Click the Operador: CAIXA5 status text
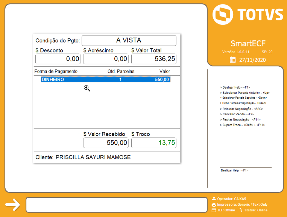Image resolution: width=287 pixels, height=217 pixels. point(232,199)
